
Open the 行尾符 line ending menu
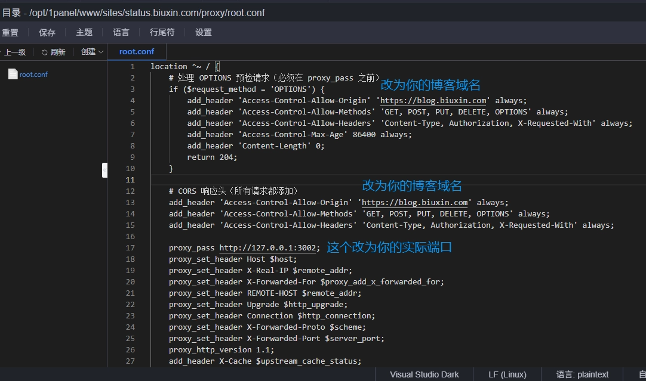(x=162, y=32)
